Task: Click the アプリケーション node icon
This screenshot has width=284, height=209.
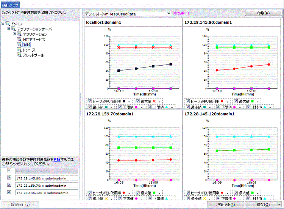Action: click(19, 34)
